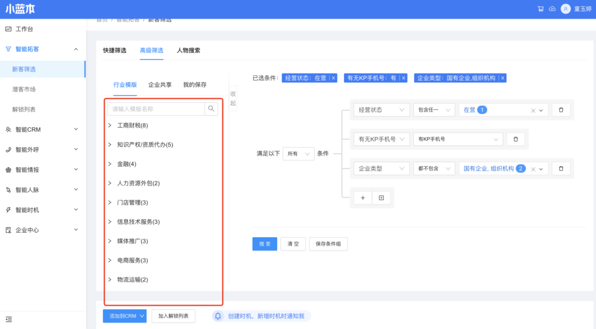Open the 所有 match-mode dropdown

click(x=299, y=154)
